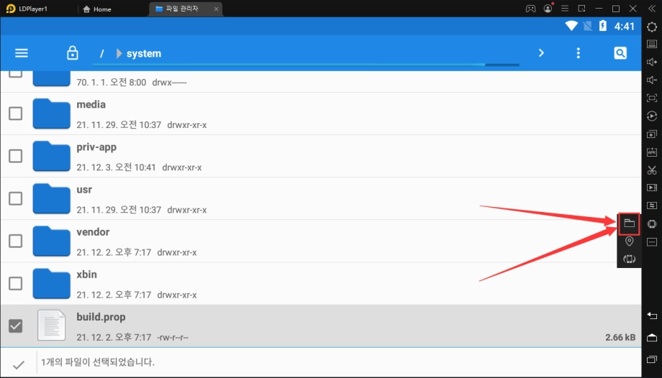Open the operation recorder sidebar icon
Screen dimensions: 662x378
click(652, 116)
